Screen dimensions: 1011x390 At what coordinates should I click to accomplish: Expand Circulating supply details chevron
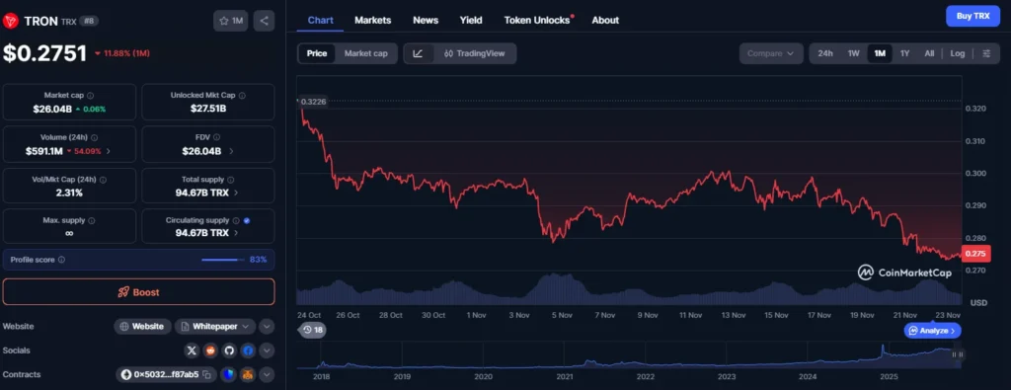pos(236,233)
